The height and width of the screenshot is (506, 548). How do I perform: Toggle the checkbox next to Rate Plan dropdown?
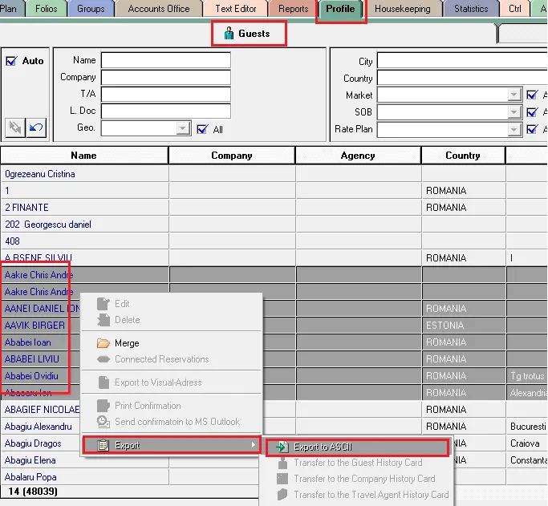(532, 129)
